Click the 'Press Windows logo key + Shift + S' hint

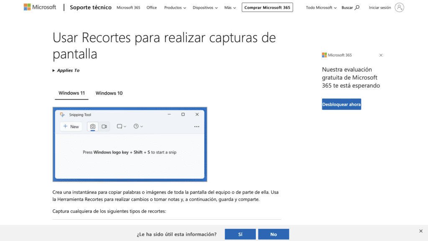130,152
